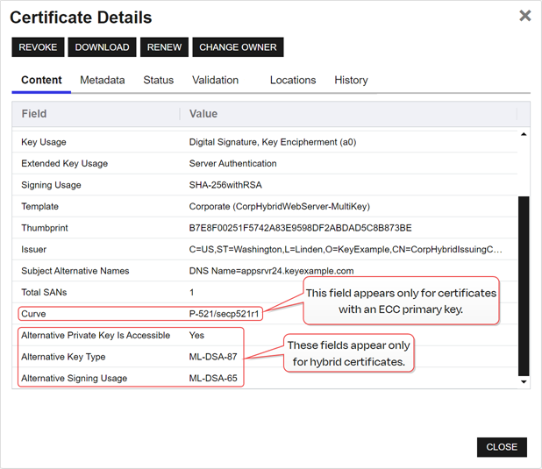
Task: Download the certificate
Action: coord(102,47)
